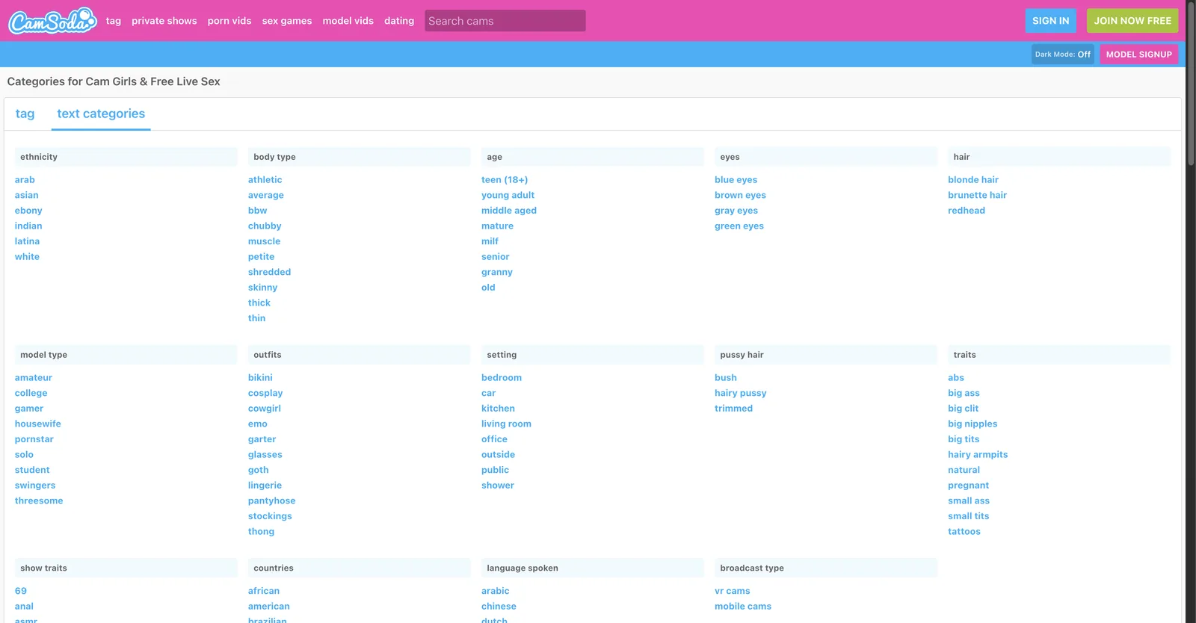Open the senior age link
Screen dimensions: 1196x623
tap(496, 256)
